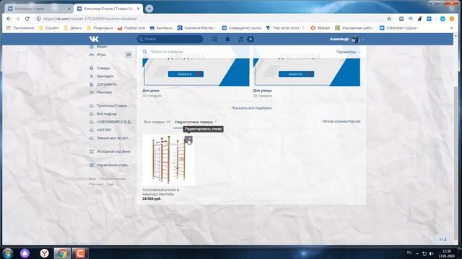Open the Индексация bookmarks folder
The height and width of the screenshot is (259, 462).
pyautogui.click(x=100, y=28)
